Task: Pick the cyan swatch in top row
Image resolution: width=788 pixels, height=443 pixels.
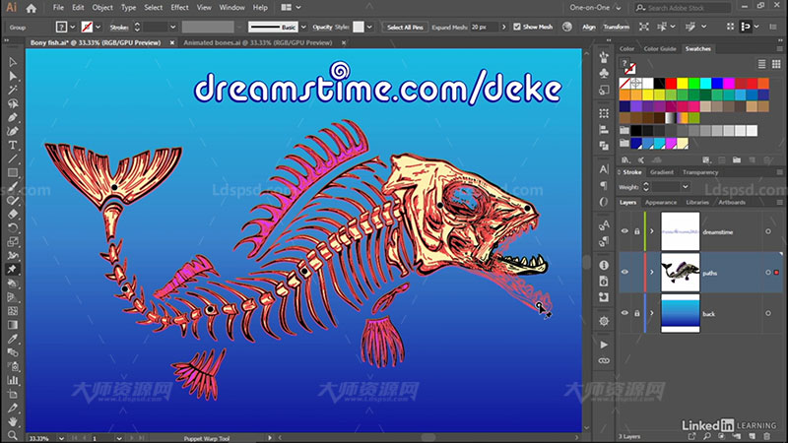Action: tap(705, 83)
